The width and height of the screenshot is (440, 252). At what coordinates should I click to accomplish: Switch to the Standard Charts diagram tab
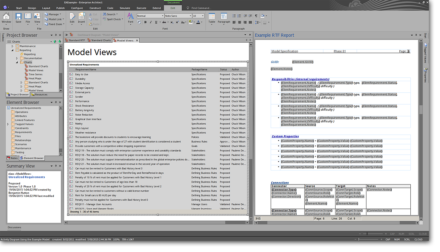tap(101, 40)
